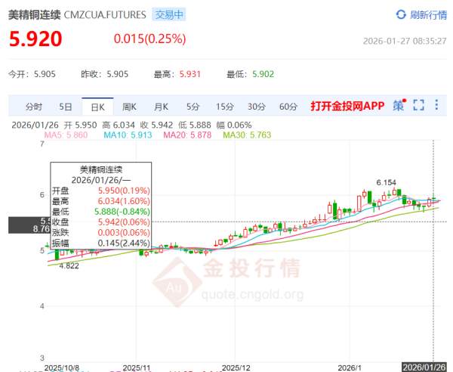Click the 打开金投网APP red link
This screenshot has height=372, width=453.
click(x=347, y=106)
